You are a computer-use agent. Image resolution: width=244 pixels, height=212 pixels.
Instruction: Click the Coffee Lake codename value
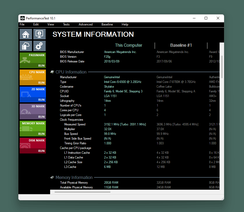tap(164, 87)
